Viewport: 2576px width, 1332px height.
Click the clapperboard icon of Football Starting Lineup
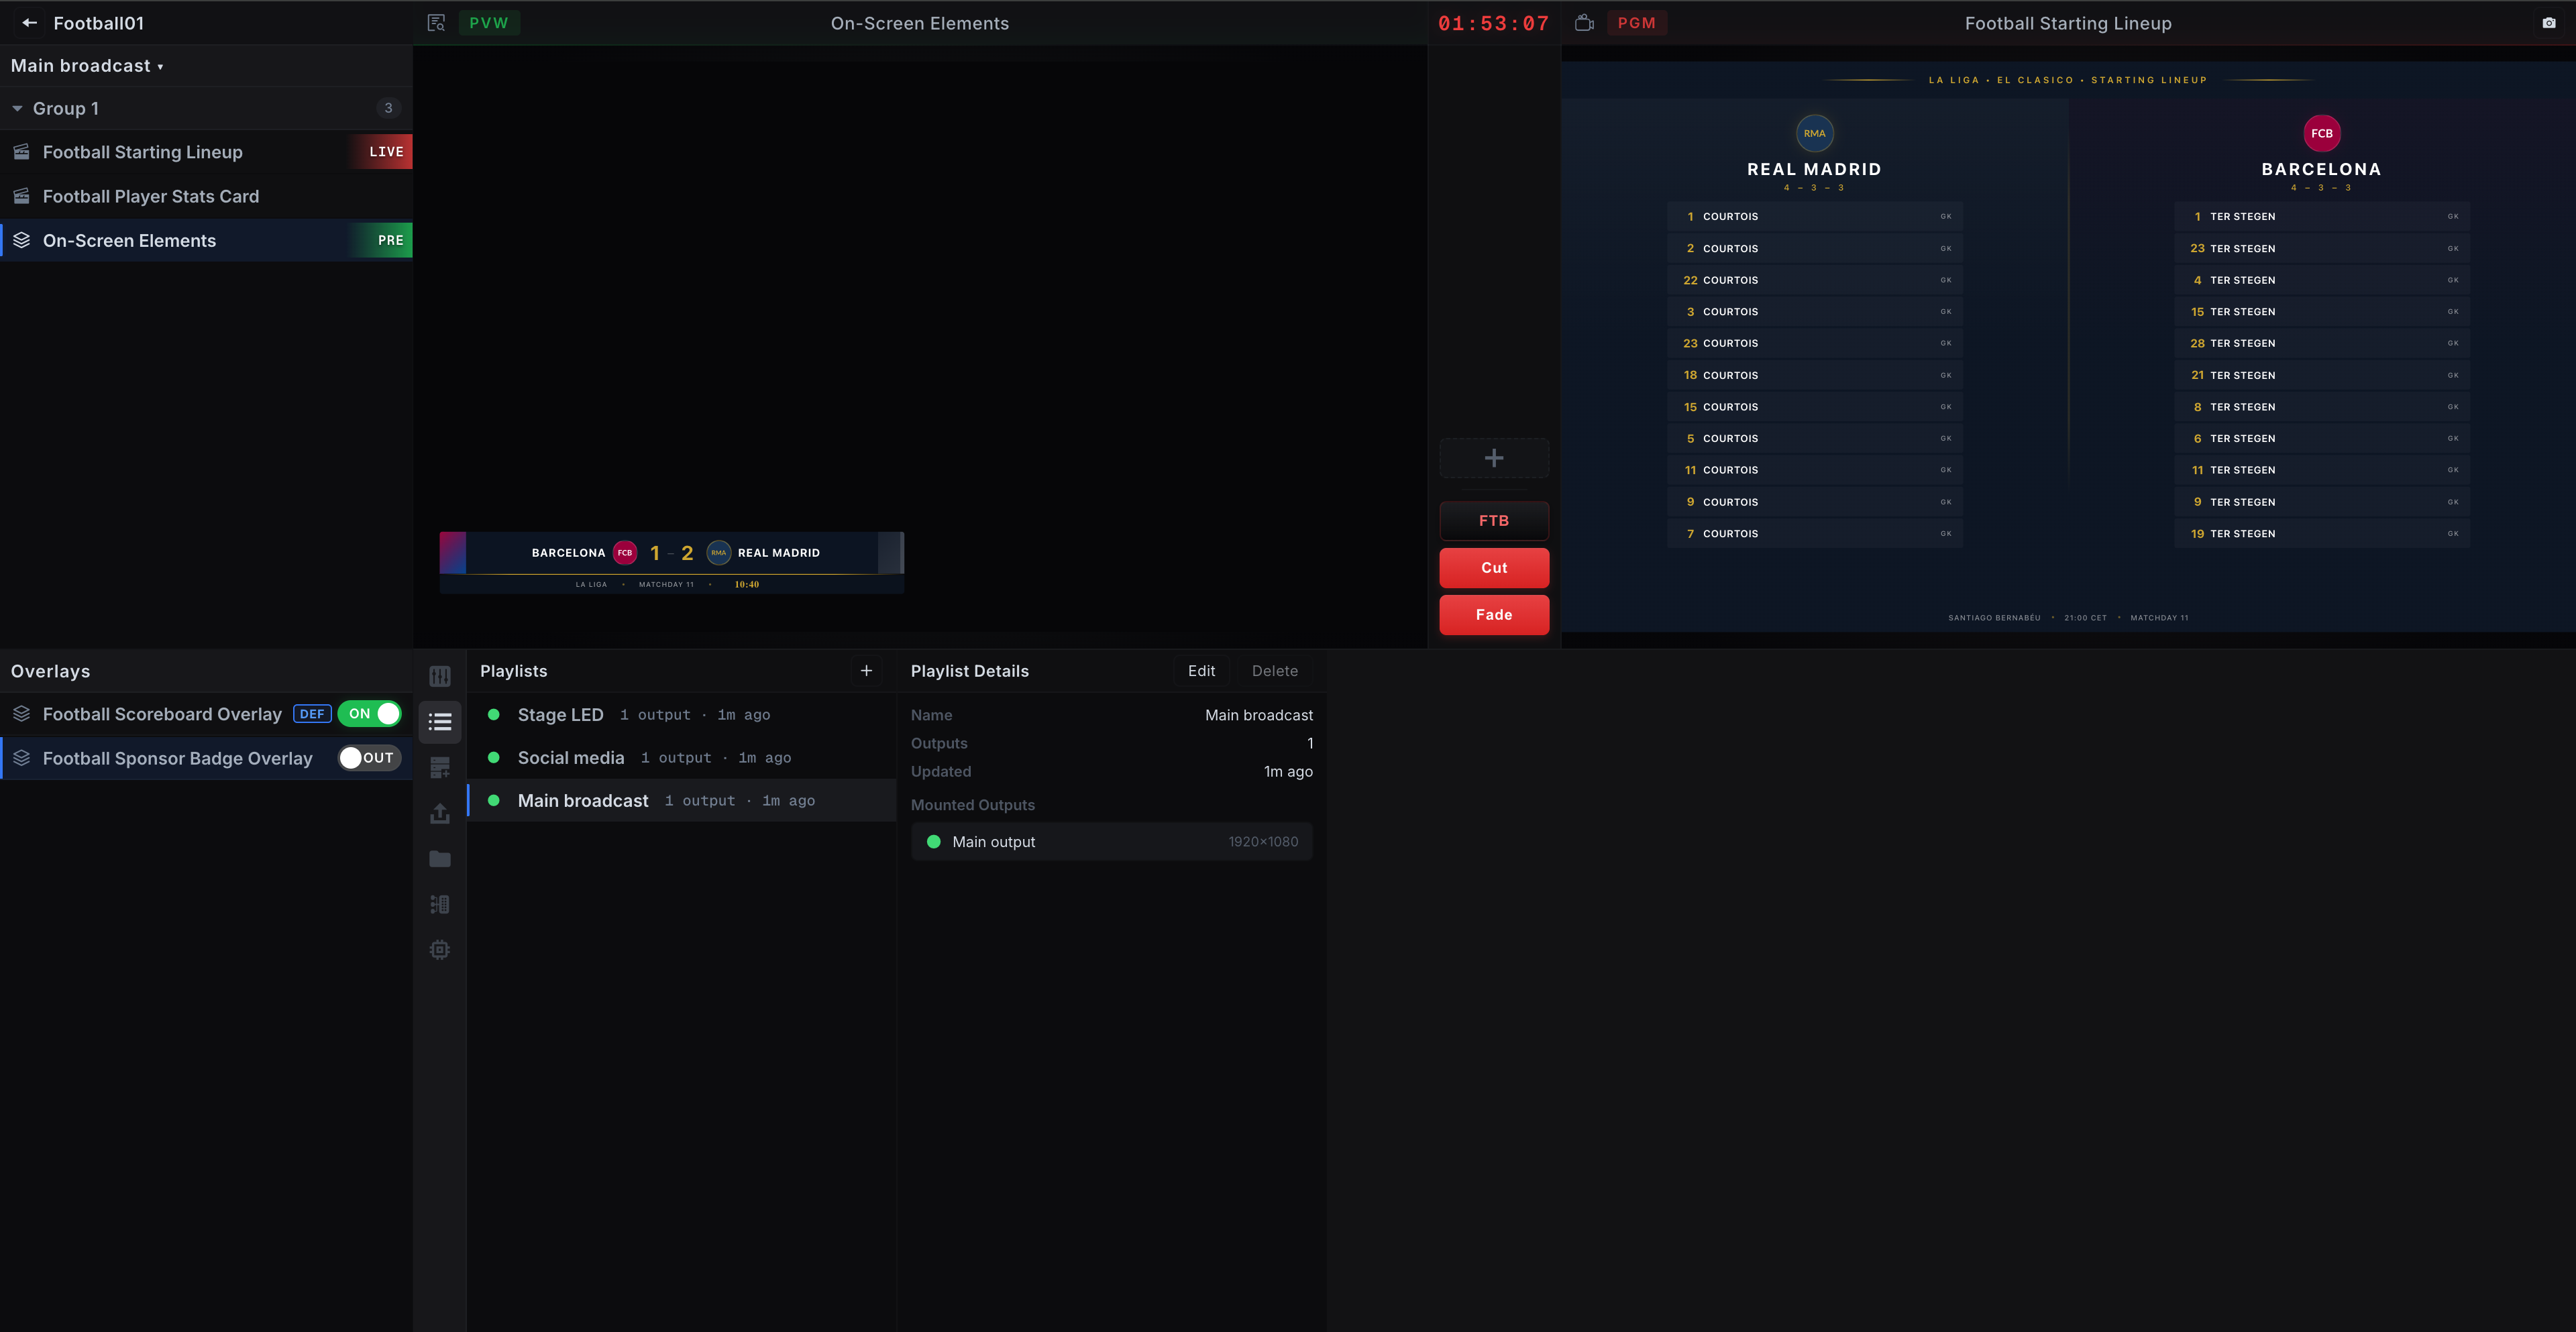coord(21,152)
